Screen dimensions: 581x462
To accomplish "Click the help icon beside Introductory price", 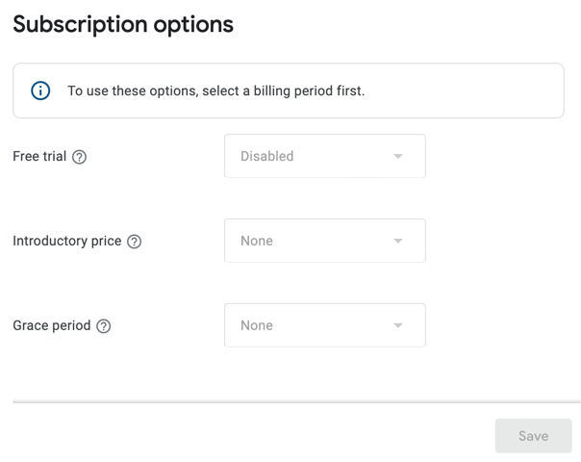I will [135, 242].
